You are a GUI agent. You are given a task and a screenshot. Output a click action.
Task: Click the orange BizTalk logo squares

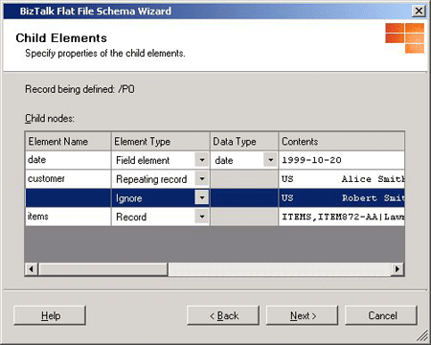pos(405,37)
